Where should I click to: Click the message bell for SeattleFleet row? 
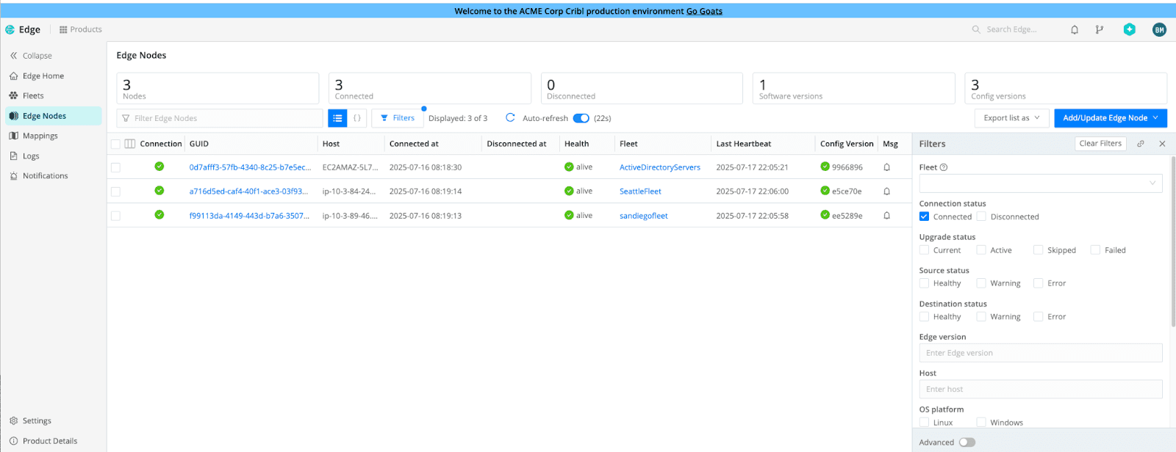click(886, 192)
